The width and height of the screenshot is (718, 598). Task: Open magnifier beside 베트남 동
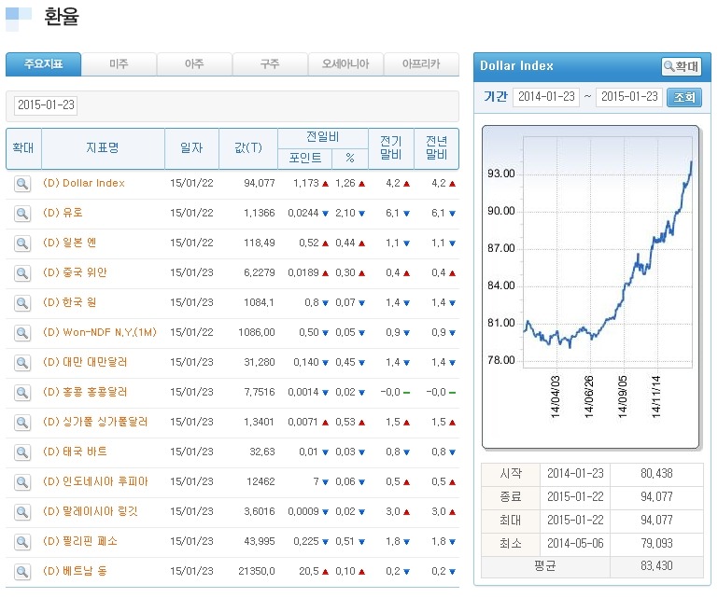point(22,571)
